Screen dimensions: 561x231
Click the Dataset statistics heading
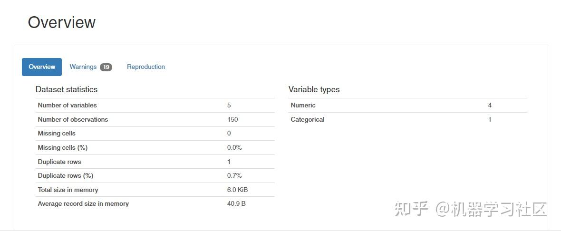[x=67, y=89]
